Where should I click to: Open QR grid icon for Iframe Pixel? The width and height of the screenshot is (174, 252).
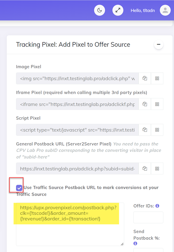point(157,104)
